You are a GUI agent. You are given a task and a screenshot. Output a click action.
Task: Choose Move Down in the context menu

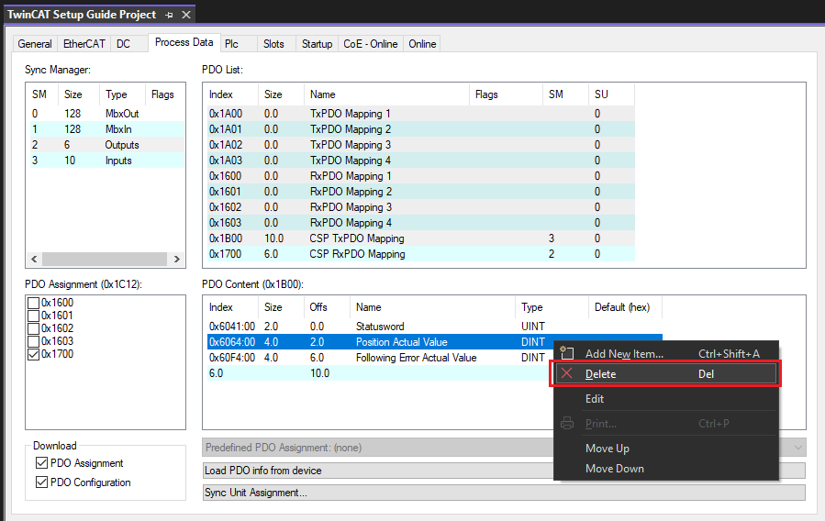pos(666,469)
